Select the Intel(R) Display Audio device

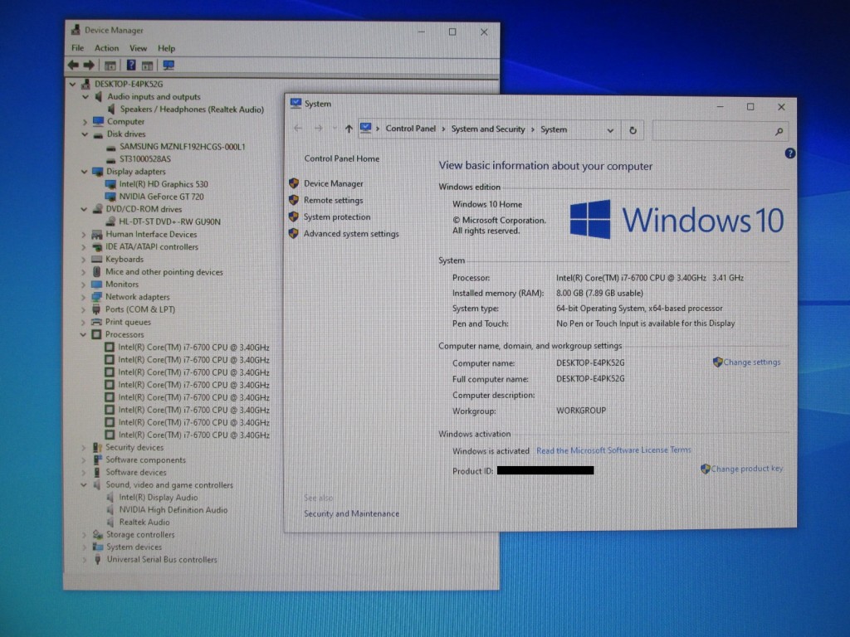[x=159, y=498]
